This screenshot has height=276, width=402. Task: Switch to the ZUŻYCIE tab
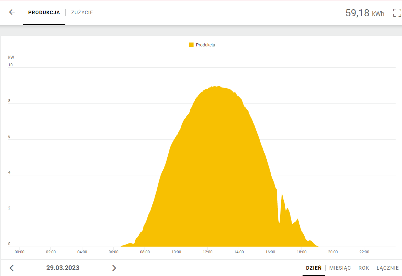pyautogui.click(x=82, y=12)
